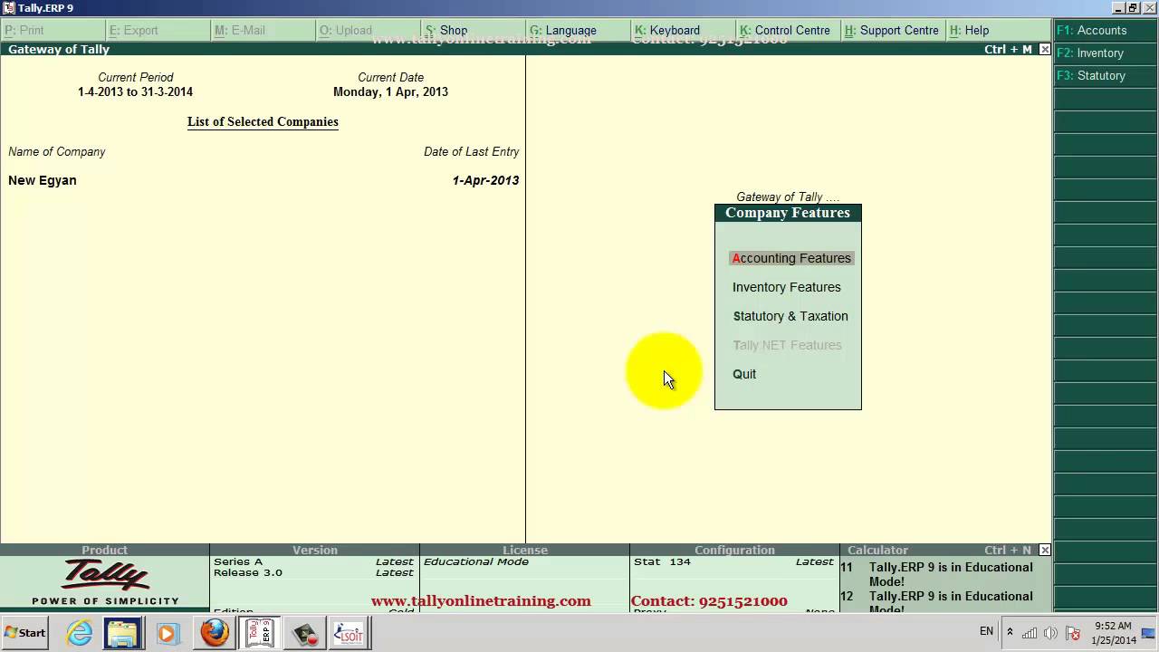Select the New Egyan company name
The image size is (1159, 652).
click(x=43, y=180)
